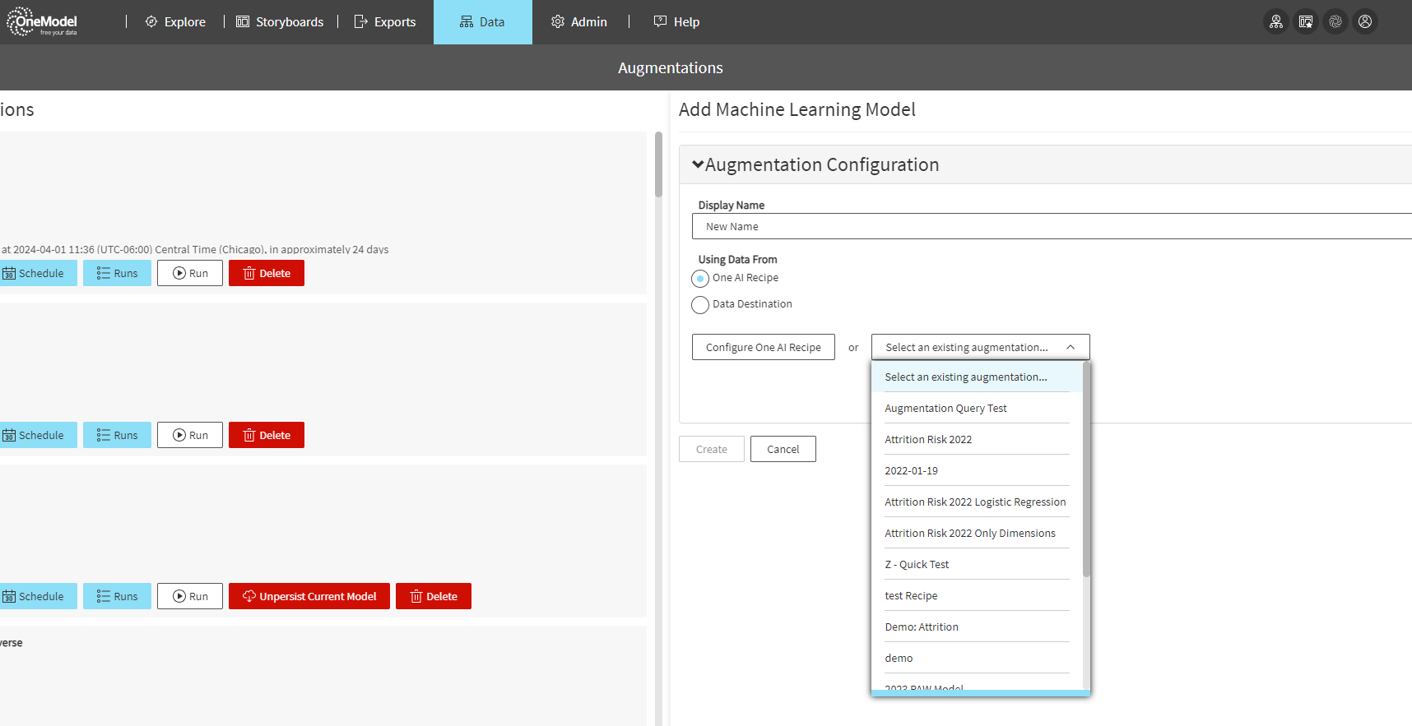The height and width of the screenshot is (726, 1412).
Task: Click the Explore compass icon
Action: pyautogui.click(x=151, y=21)
